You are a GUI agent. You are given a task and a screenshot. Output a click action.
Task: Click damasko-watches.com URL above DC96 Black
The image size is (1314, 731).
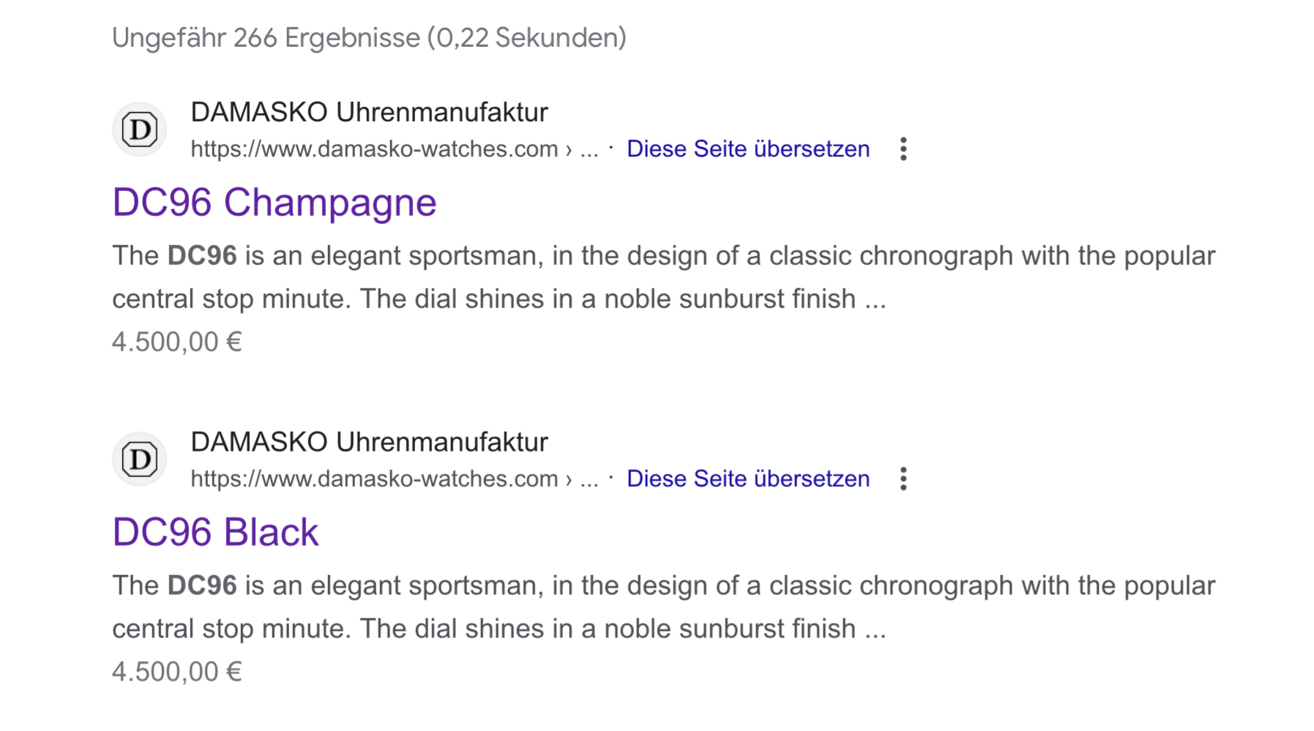tap(374, 479)
